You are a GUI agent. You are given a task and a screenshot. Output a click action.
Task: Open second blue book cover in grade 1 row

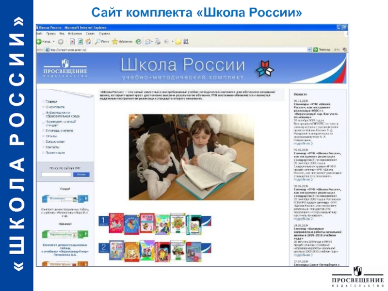[x=131, y=225]
